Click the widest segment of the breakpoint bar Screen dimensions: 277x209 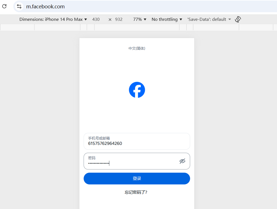(137, 27)
